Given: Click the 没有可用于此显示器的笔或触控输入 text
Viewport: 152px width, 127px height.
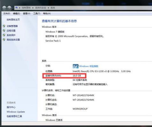Looking at the screenshot, I should 90,84.
